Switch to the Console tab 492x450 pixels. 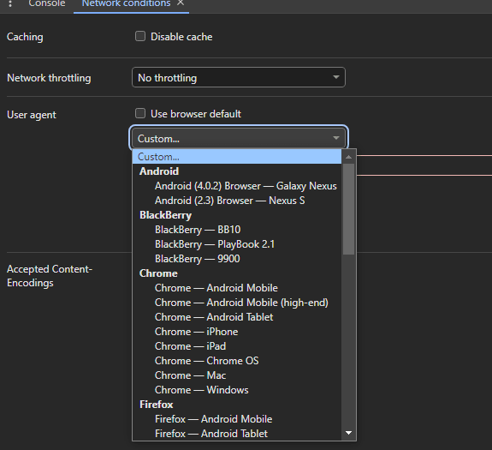pyautogui.click(x=47, y=3)
